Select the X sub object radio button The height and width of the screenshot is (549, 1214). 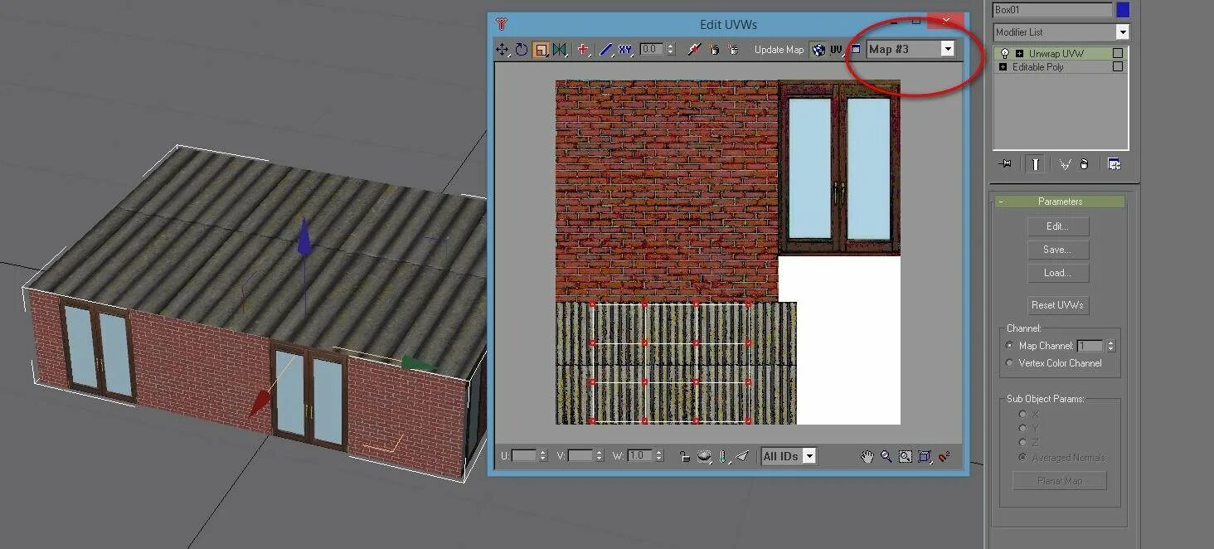pos(1022,414)
